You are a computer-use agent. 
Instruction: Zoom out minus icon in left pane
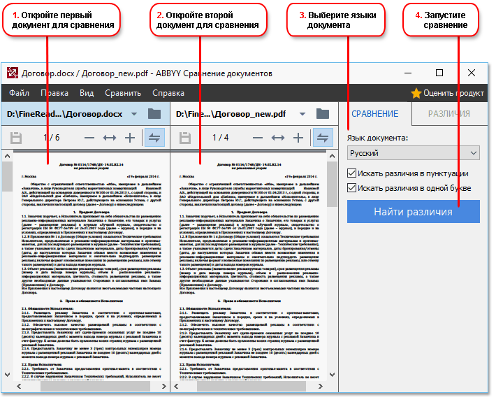(89, 138)
